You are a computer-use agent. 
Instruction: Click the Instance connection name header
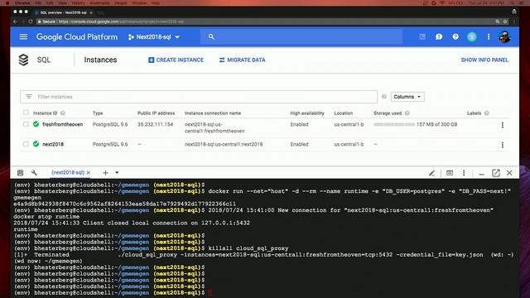coord(213,113)
